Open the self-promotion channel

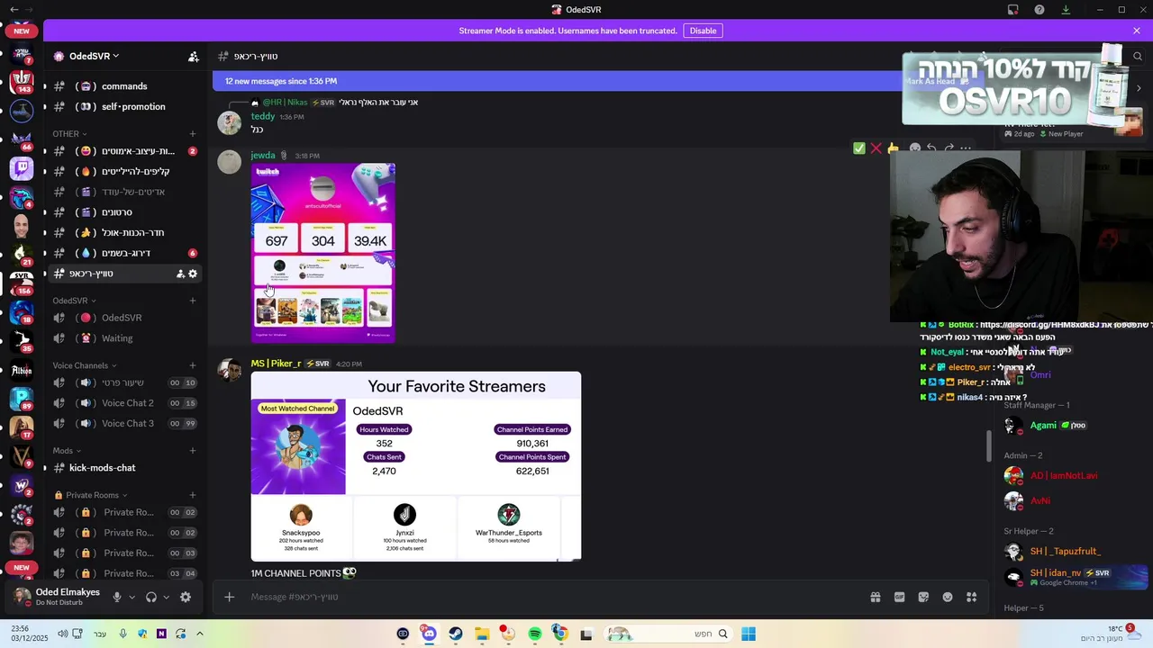coord(124,106)
